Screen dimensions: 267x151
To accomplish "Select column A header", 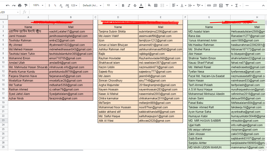I will (x=28, y=17).
